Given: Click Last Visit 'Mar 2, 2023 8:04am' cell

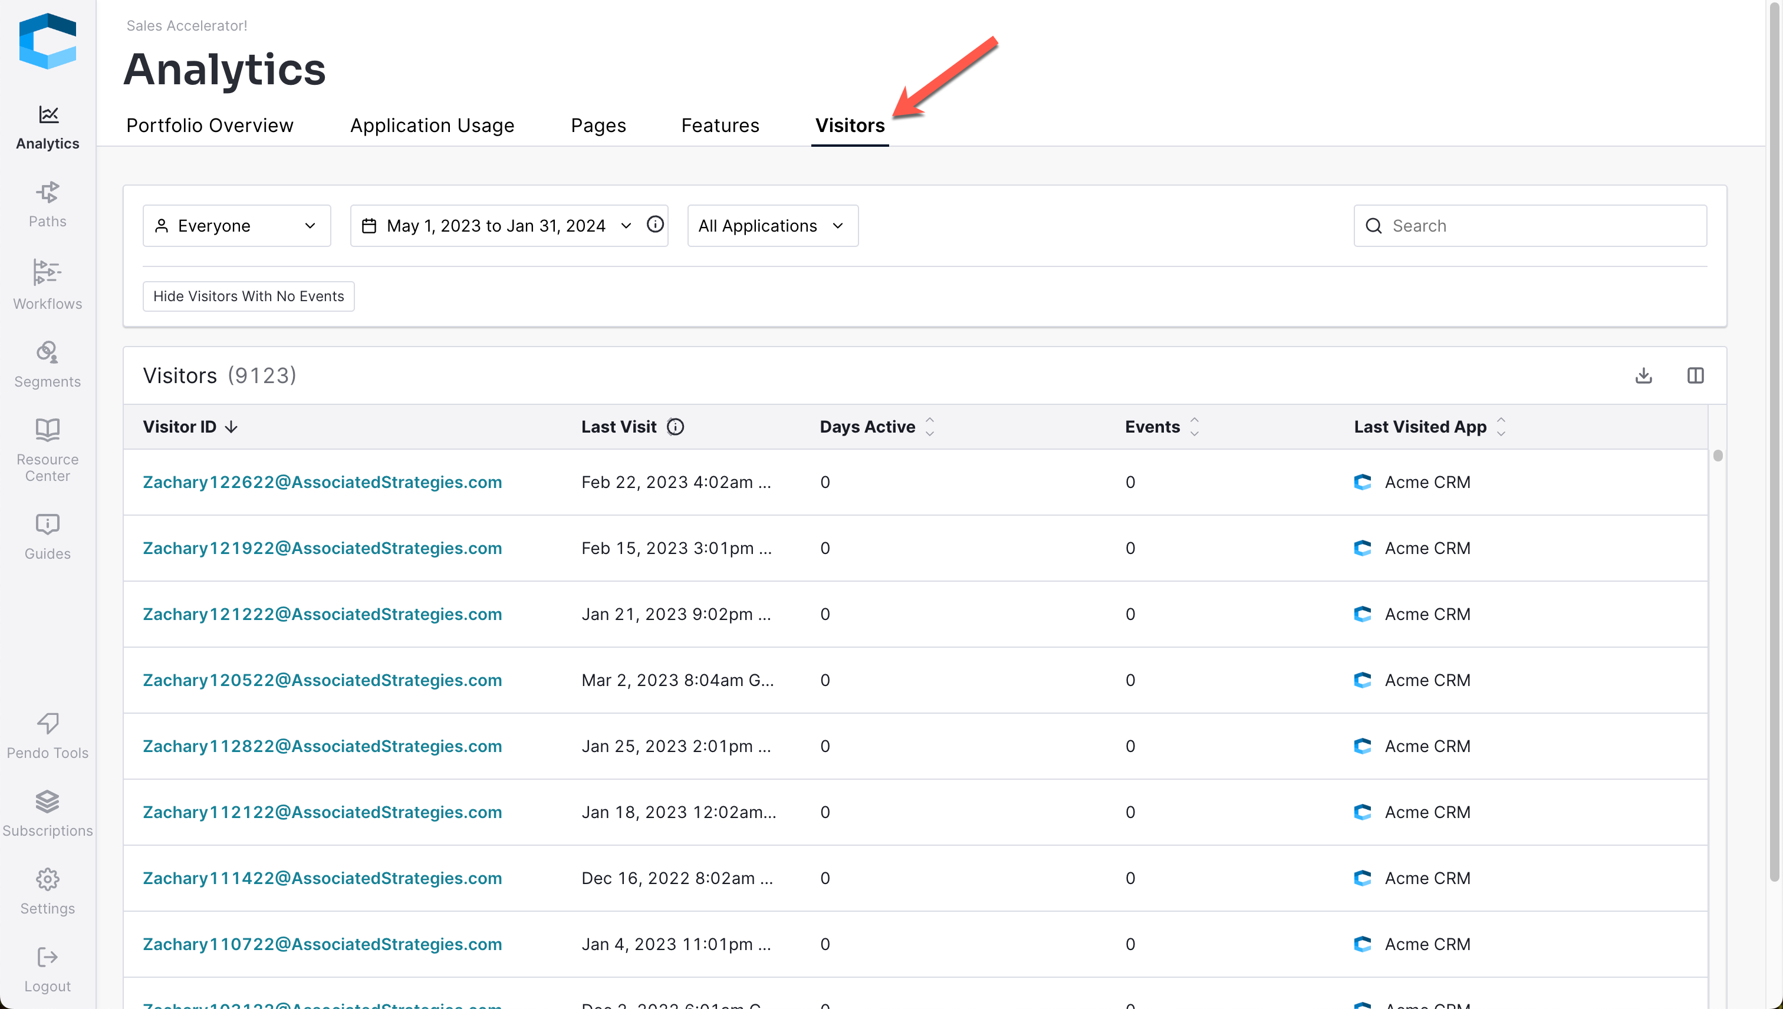Looking at the screenshot, I should (677, 680).
